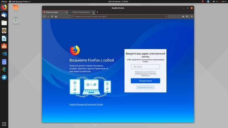
Task: Open Thunderbird mail from the dock
Action: pyautogui.click(x=4, y=15)
